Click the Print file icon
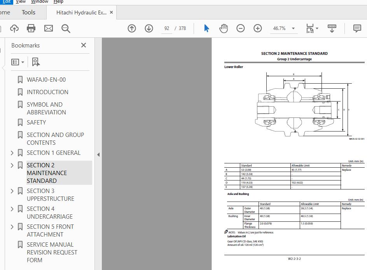The height and width of the screenshot is (270, 367). tap(31, 28)
